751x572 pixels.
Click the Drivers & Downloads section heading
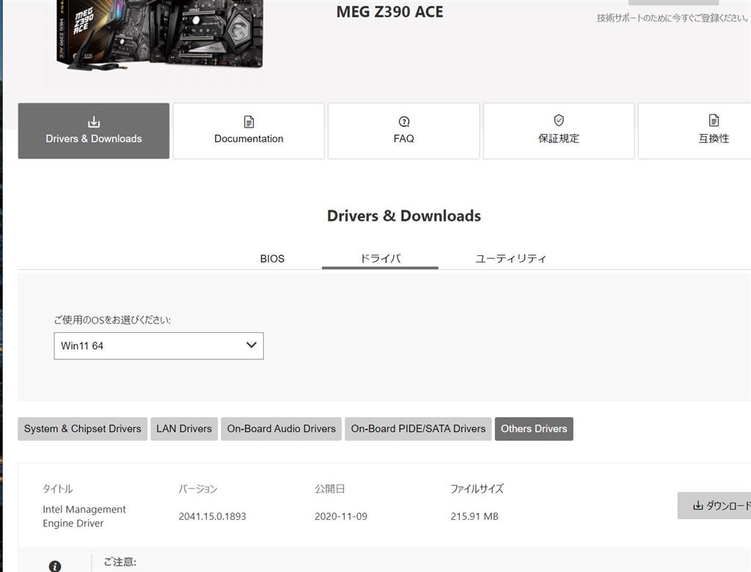pos(404,216)
